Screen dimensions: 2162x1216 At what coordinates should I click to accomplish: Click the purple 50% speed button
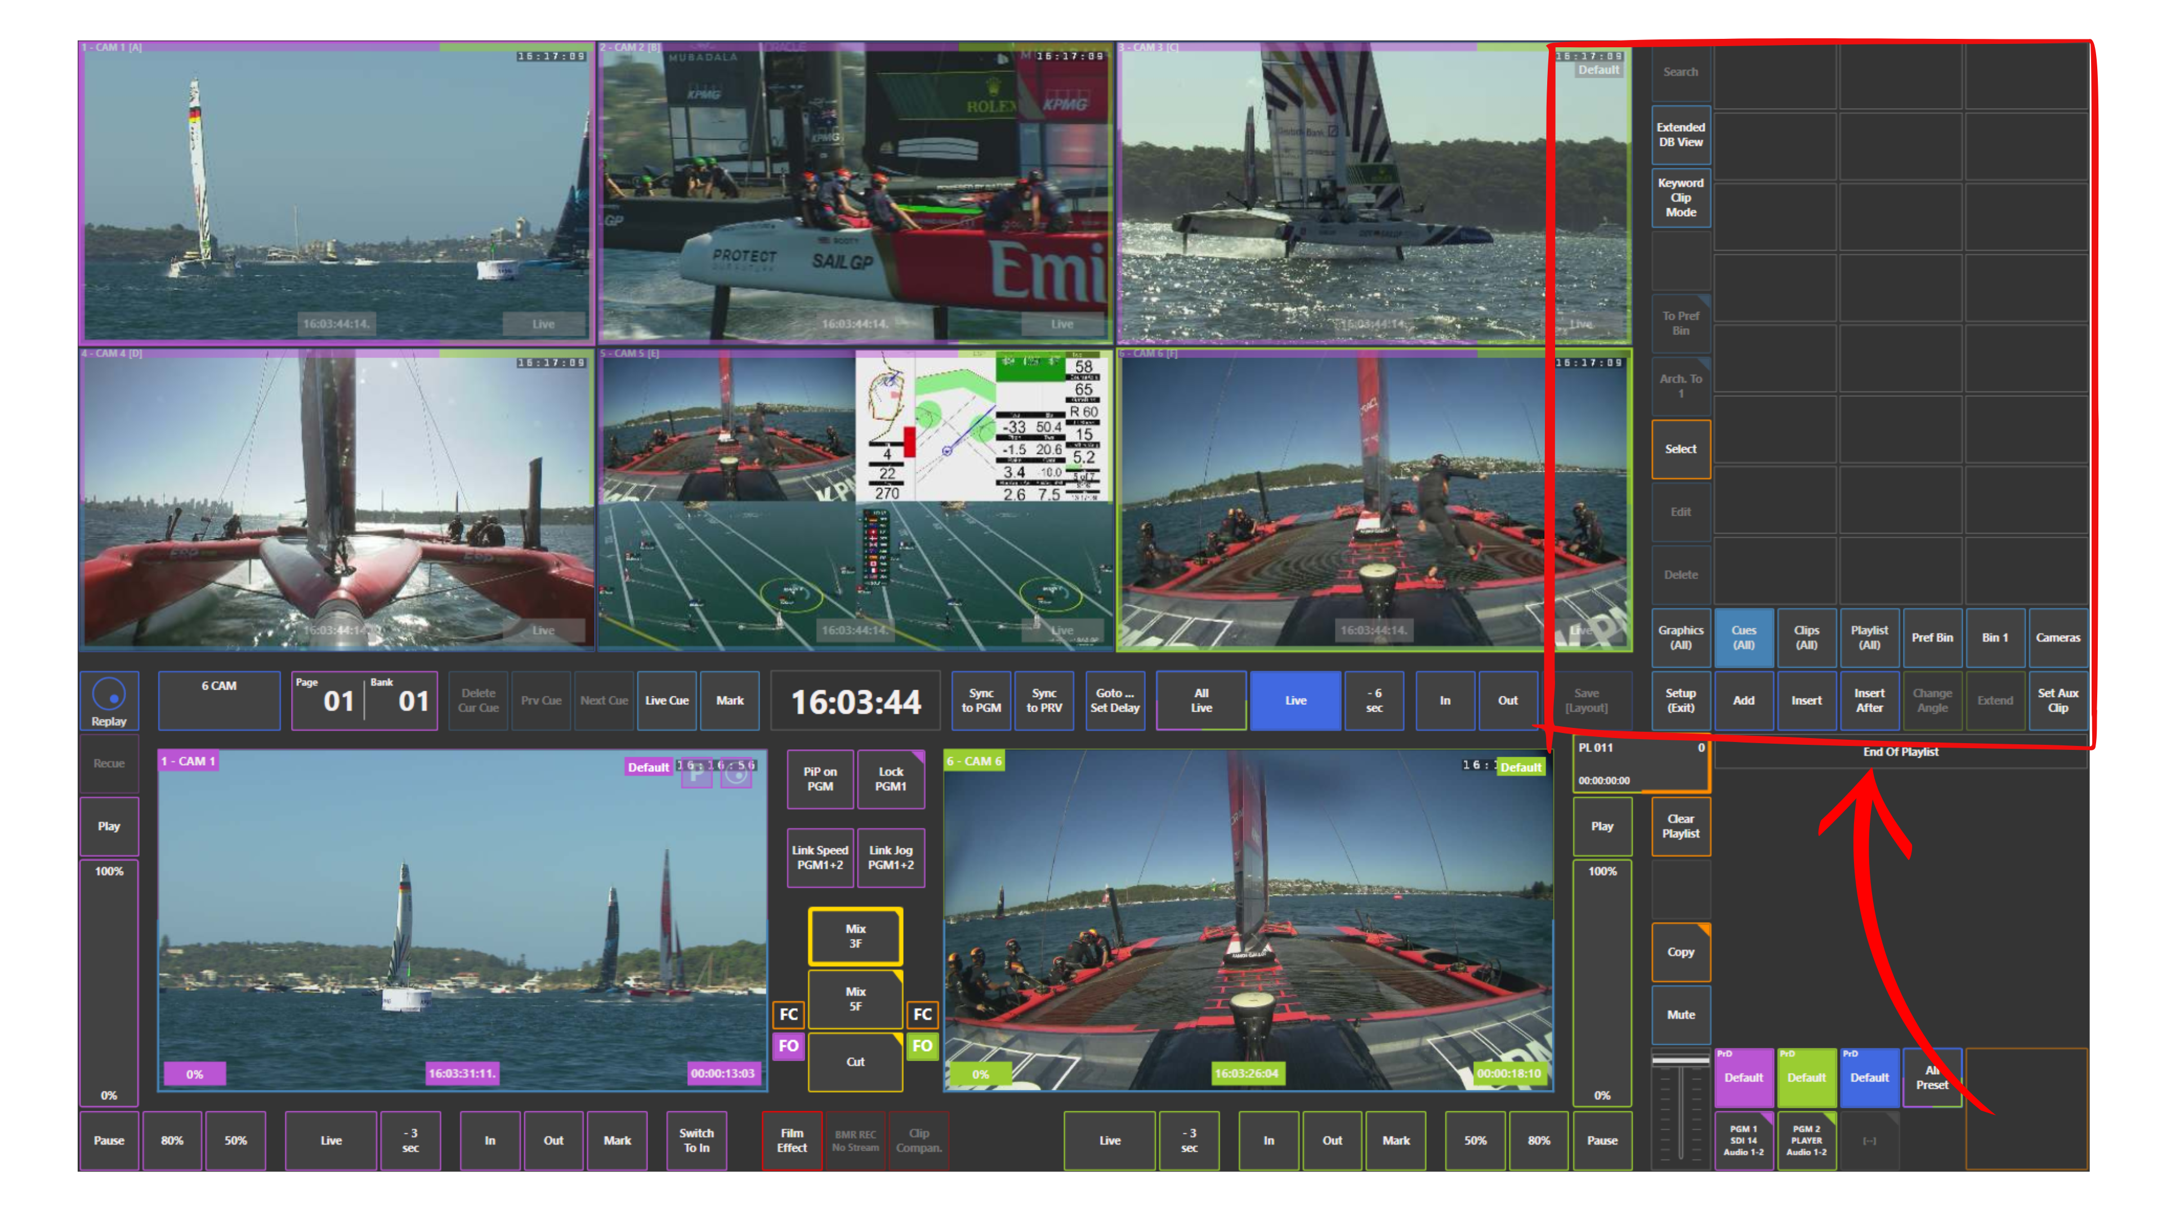click(x=235, y=1141)
